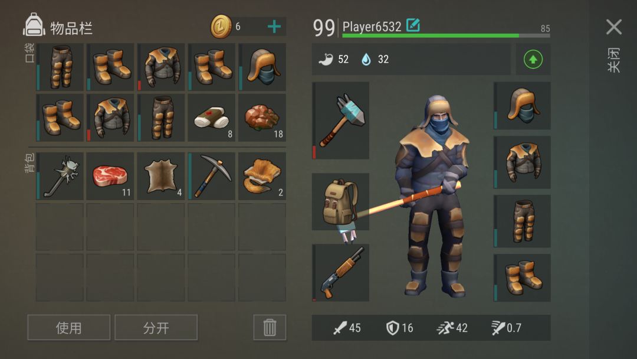Select the thick fabric stack of 2
The height and width of the screenshot is (359, 637).
pos(262,176)
